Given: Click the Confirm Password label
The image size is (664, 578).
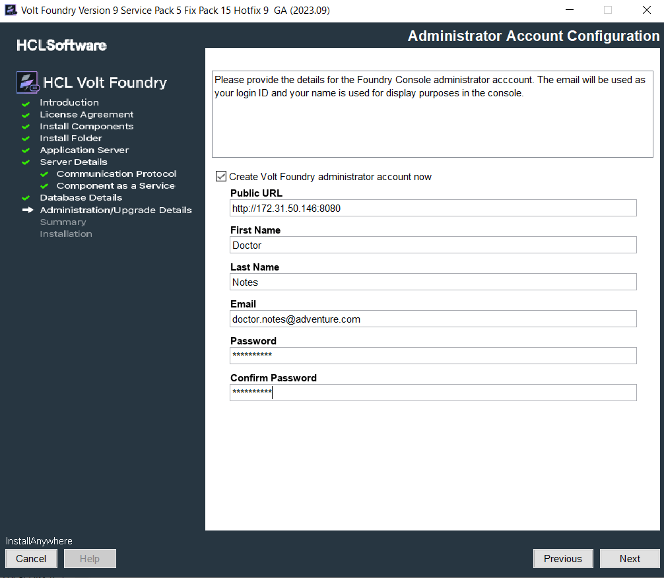Looking at the screenshot, I should tap(273, 377).
